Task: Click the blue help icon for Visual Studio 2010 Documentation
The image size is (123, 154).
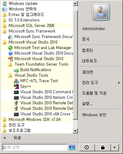Action: coord(10,53)
